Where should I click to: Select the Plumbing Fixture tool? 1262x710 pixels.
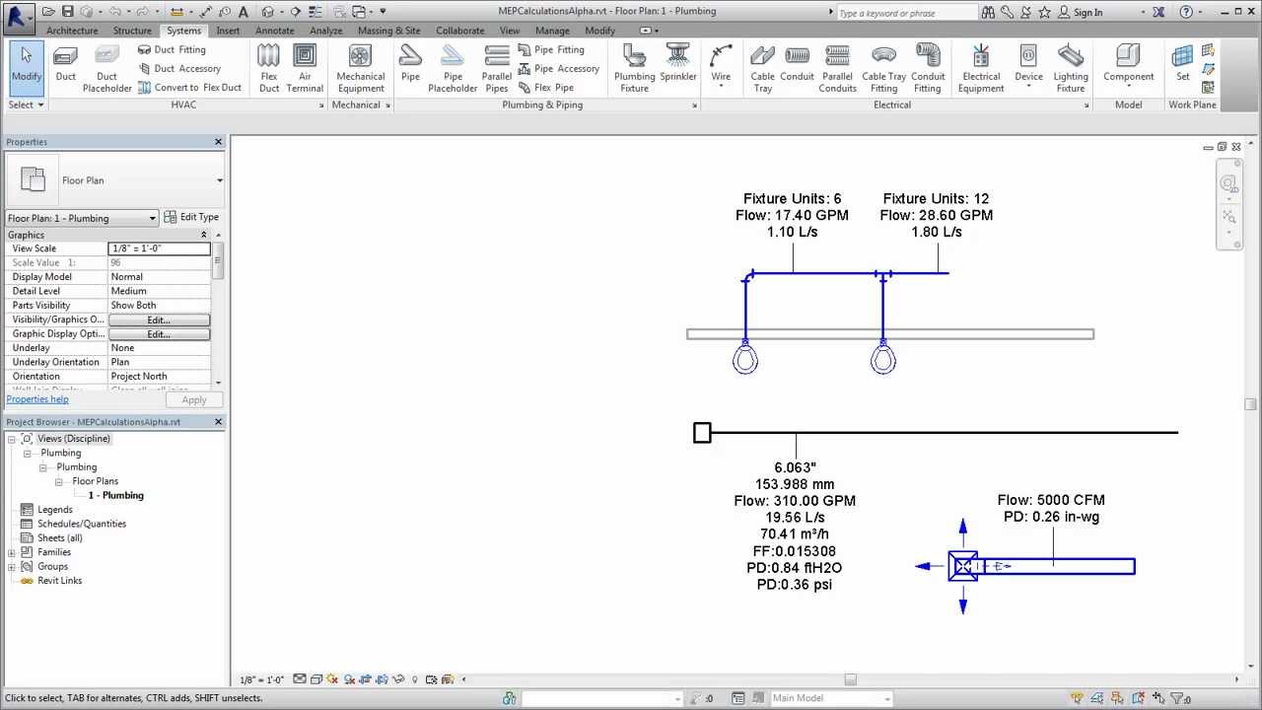[x=633, y=65]
